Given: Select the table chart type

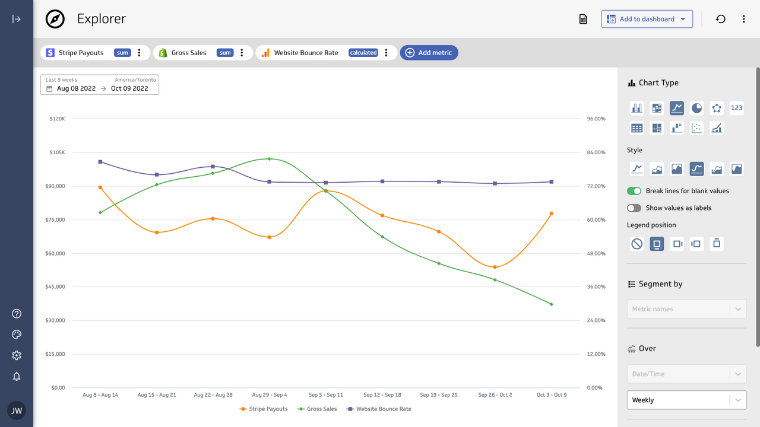Looking at the screenshot, I should tap(636, 128).
